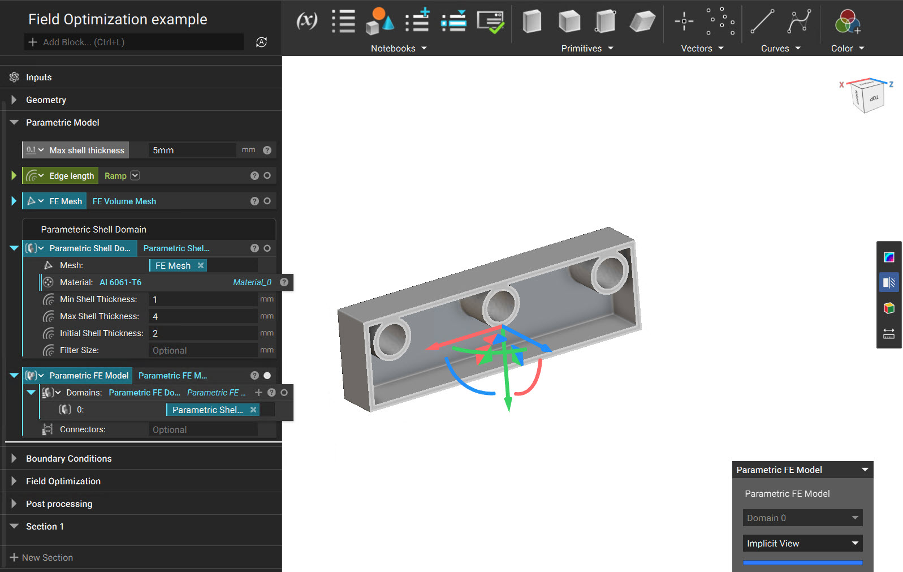Toggle visibility circle of Edge length block
Viewport: 903px width, 572px height.
tap(267, 175)
